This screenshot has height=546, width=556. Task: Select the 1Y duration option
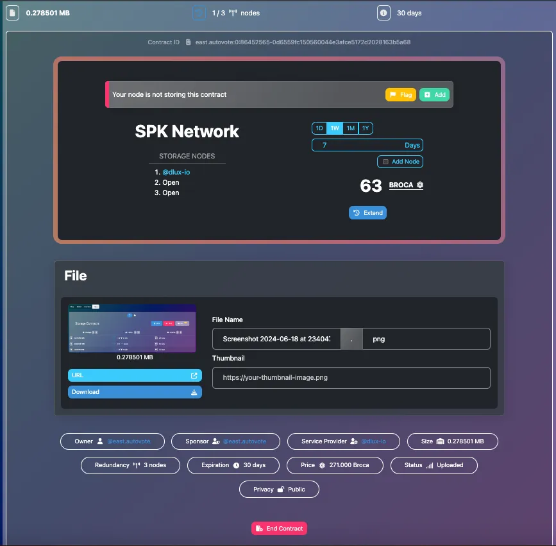[x=366, y=128]
